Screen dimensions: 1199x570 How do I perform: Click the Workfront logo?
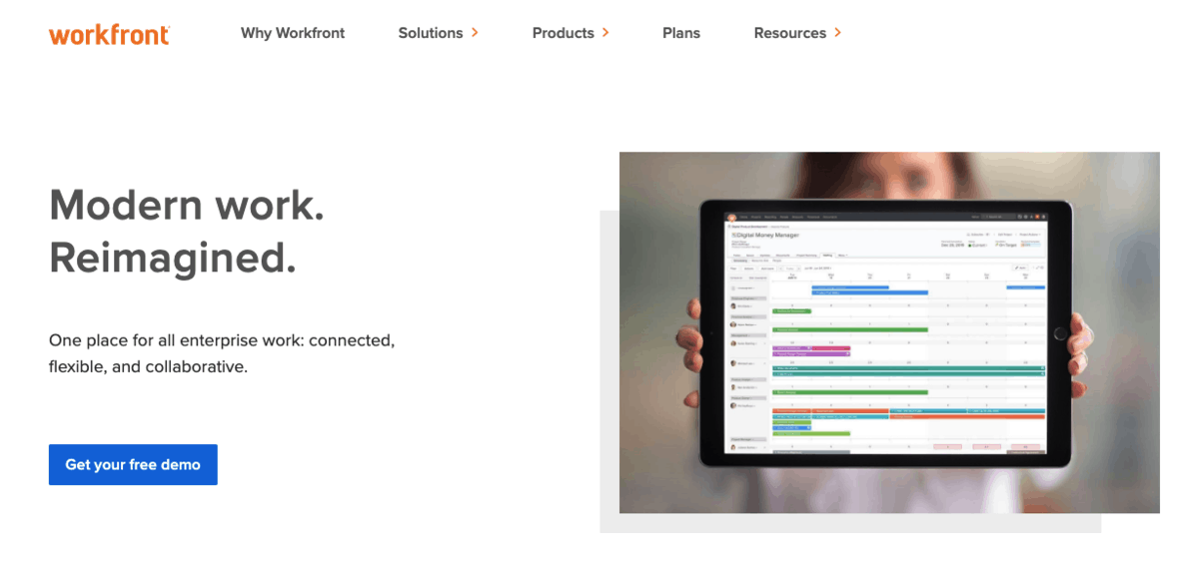click(109, 34)
